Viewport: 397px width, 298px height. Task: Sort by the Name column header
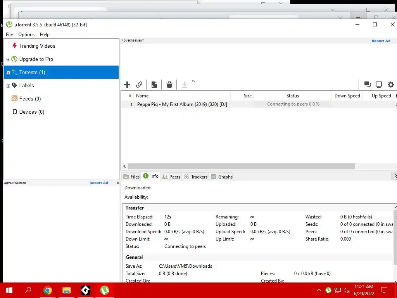[x=182, y=96]
